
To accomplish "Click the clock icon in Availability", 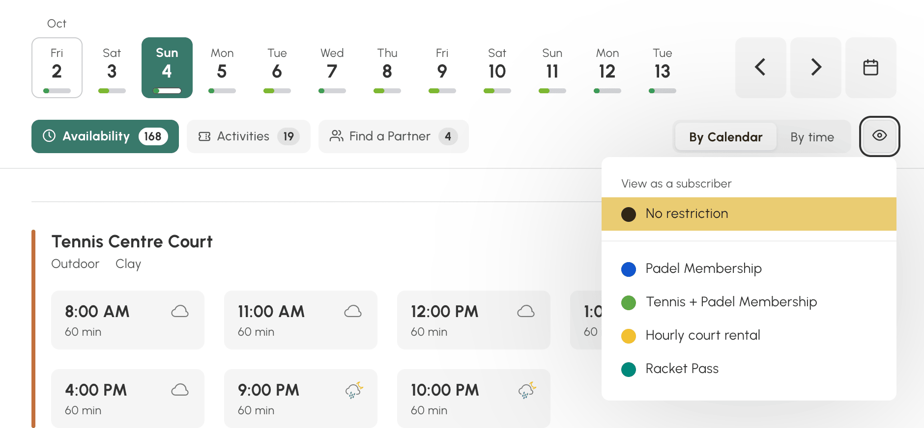I will coord(49,136).
